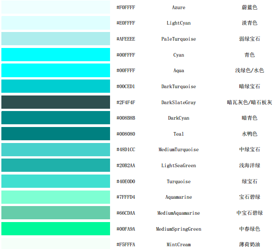Click the color name Aqua

pyautogui.click(x=179, y=71)
